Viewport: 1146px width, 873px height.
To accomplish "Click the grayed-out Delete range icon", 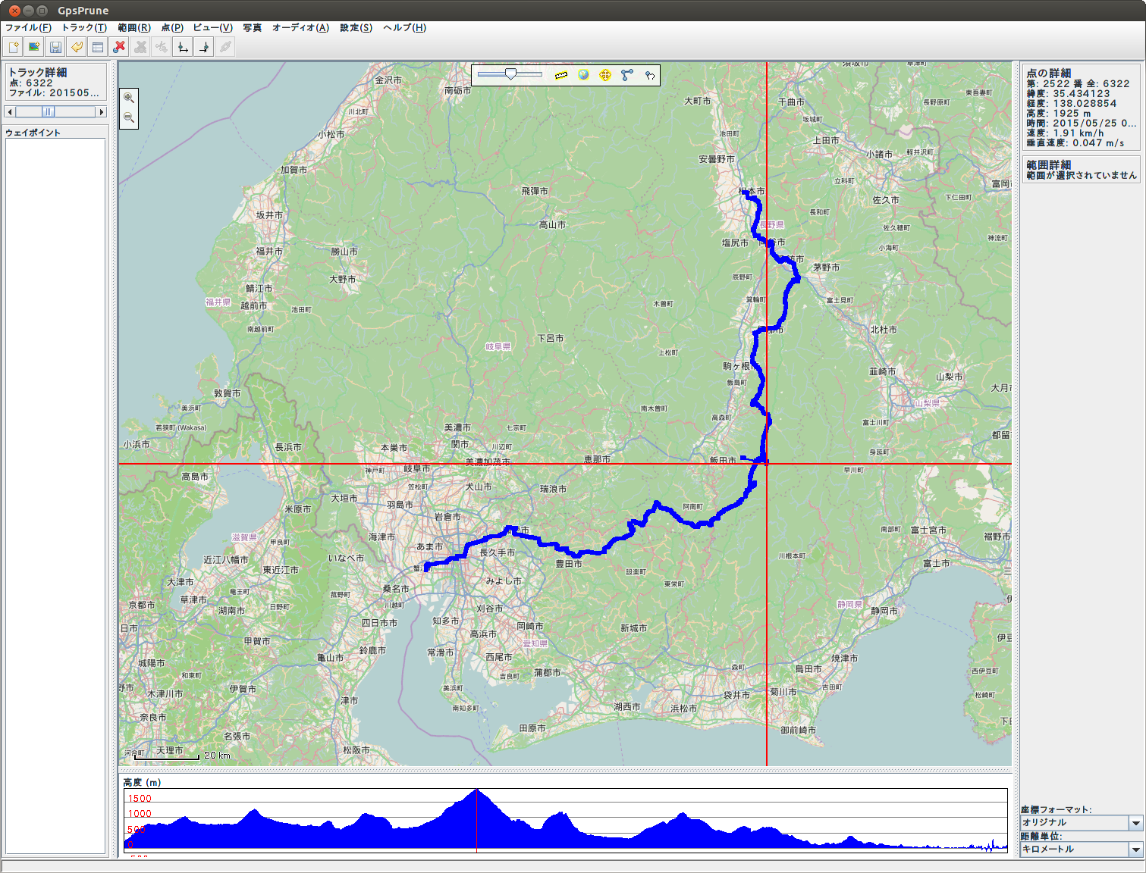I will pyautogui.click(x=140, y=47).
